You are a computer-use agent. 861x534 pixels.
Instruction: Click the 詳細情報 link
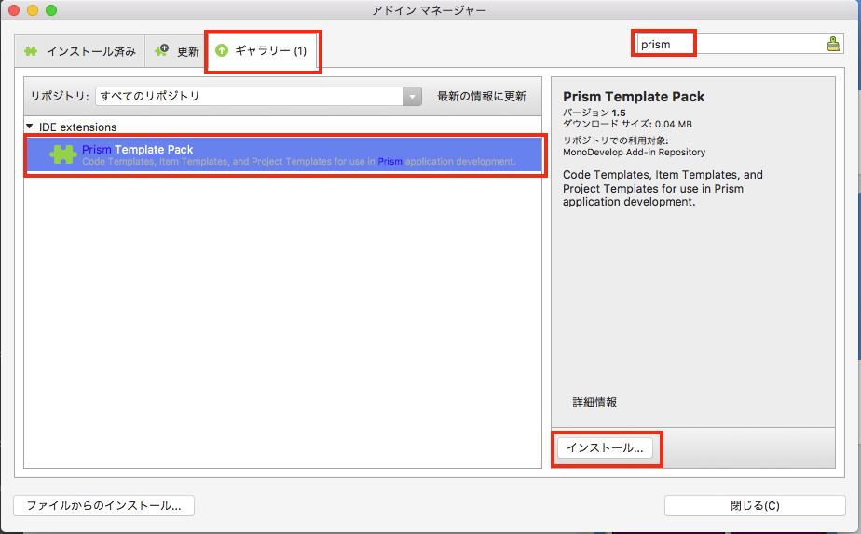click(594, 402)
